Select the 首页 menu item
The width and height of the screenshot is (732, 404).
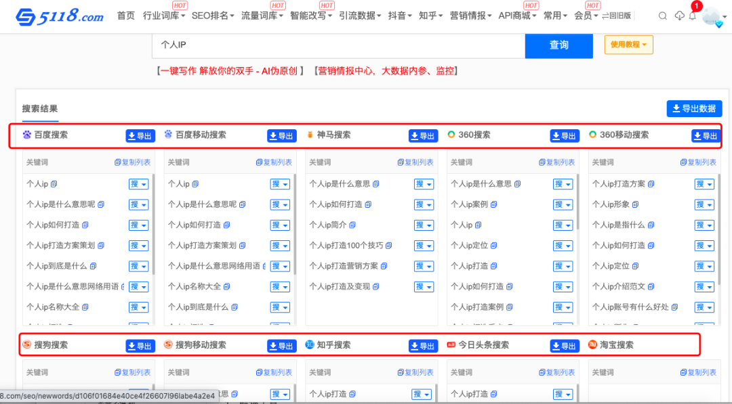pos(125,15)
